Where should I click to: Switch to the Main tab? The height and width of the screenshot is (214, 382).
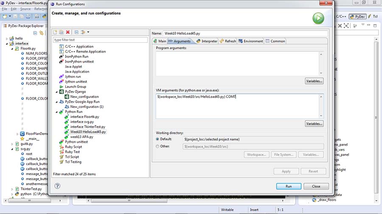[160, 41]
